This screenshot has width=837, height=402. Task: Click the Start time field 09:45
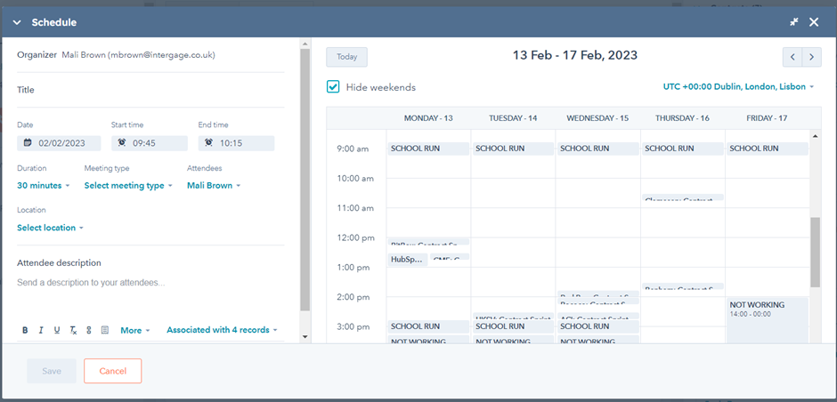pyautogui.click(x=150, y=143)
